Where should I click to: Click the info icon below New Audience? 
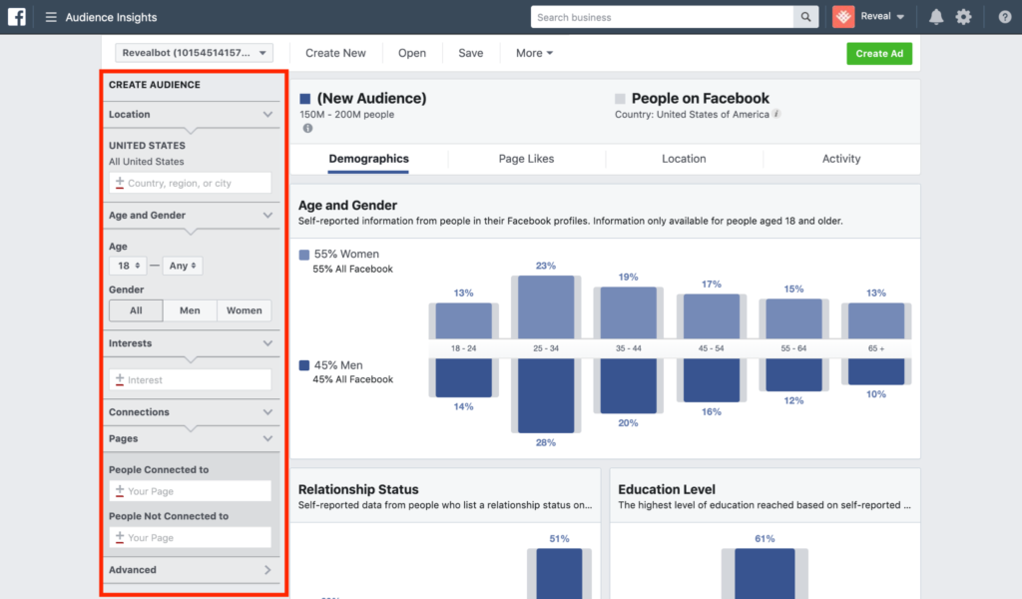[307, 128]
